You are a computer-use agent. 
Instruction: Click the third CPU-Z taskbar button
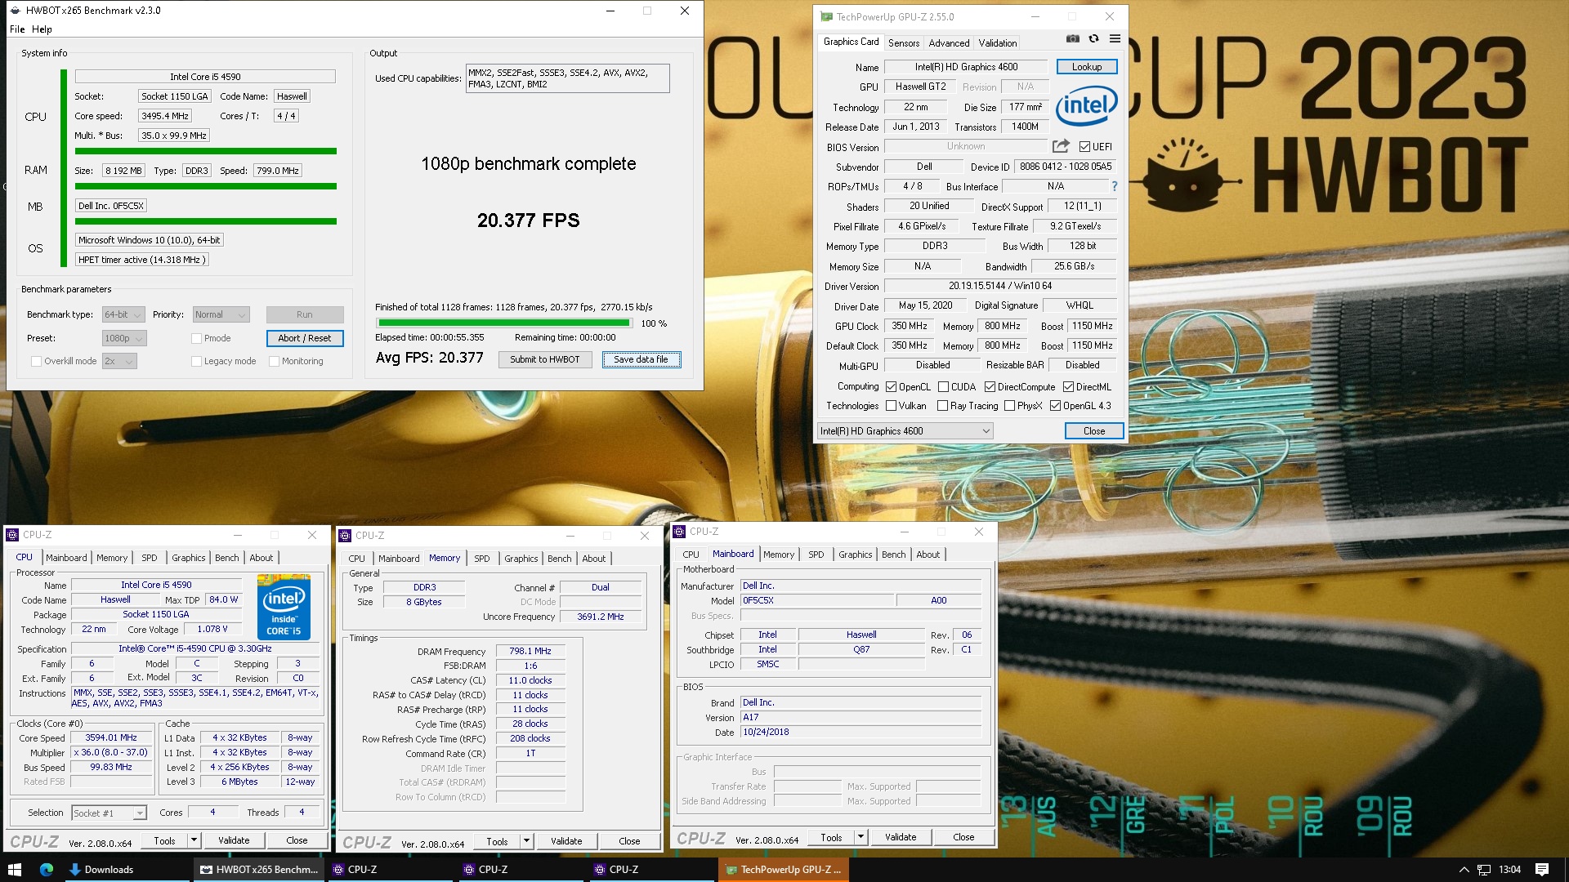pos(652,869)
